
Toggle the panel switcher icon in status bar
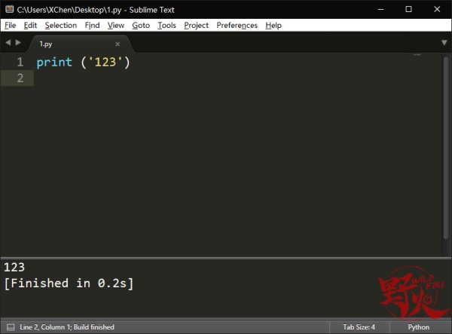11,327
